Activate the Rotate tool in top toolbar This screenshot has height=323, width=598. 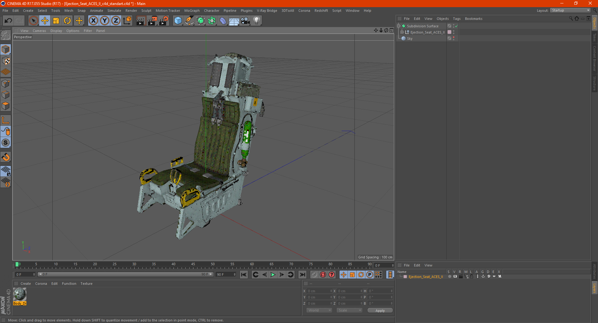click(67, 20)
